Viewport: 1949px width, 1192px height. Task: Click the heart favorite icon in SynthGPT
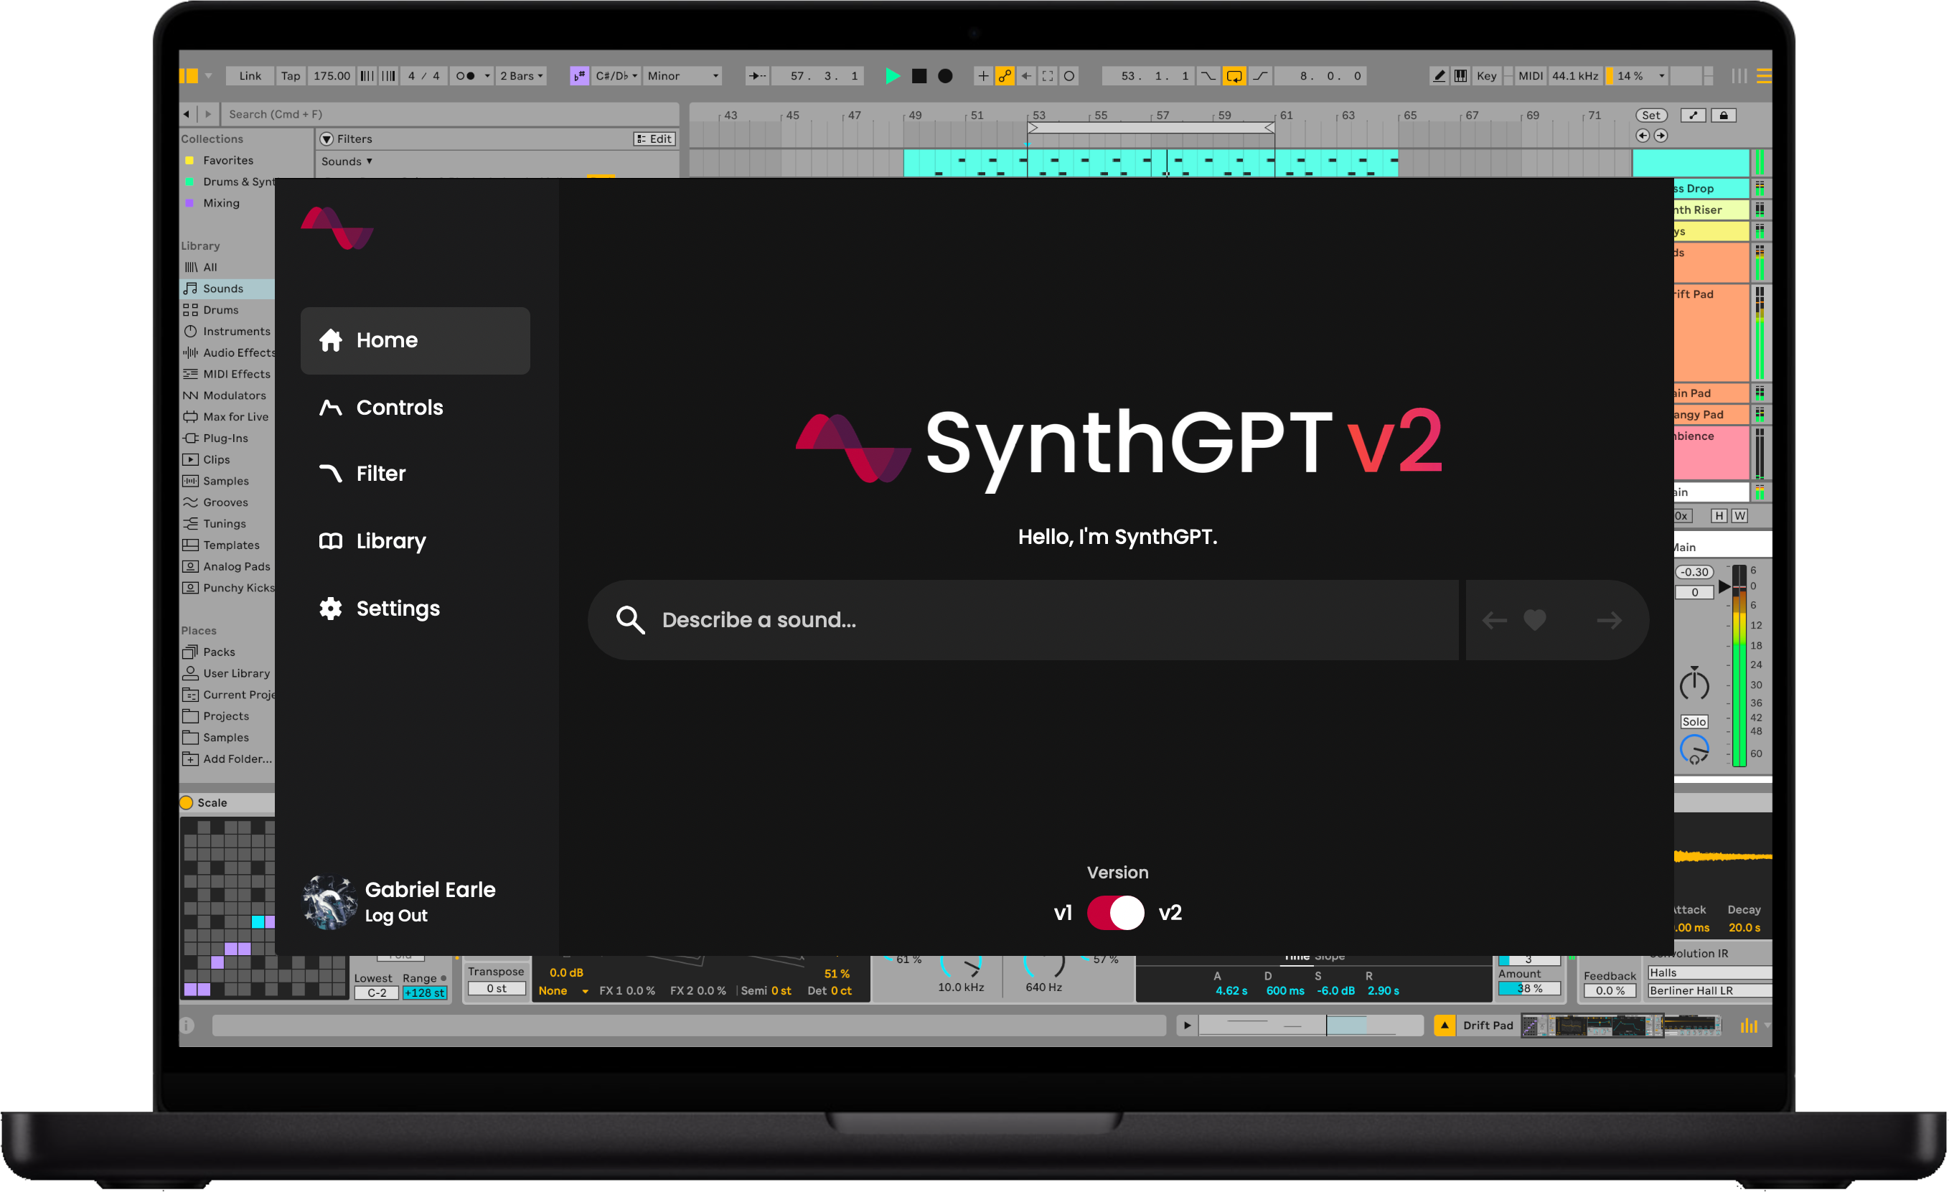[1534, 620]
